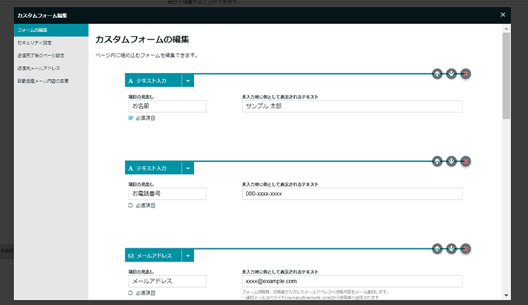Move first テキスト入力 field up
This screenshot has height=305, width=528.
pyautogui.click(x=437, y=74)
